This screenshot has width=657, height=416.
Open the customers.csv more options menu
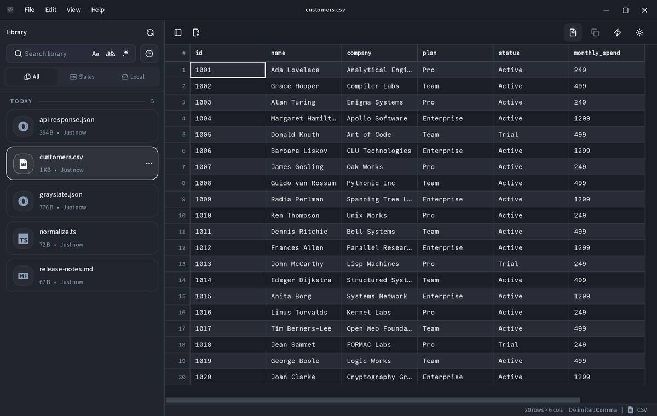(149, 163)
